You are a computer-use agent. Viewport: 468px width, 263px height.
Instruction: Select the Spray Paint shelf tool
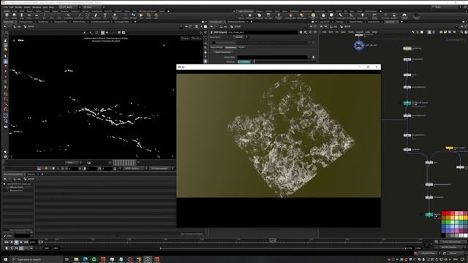[x=96, y=15]
